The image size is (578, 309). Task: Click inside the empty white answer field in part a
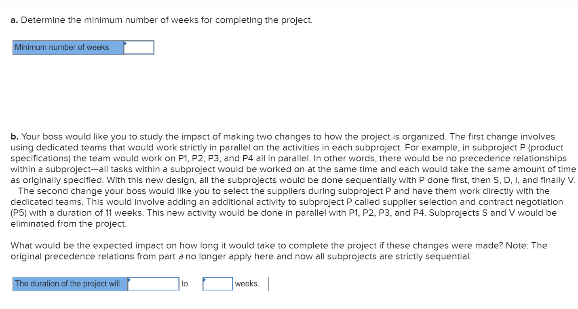139,48
